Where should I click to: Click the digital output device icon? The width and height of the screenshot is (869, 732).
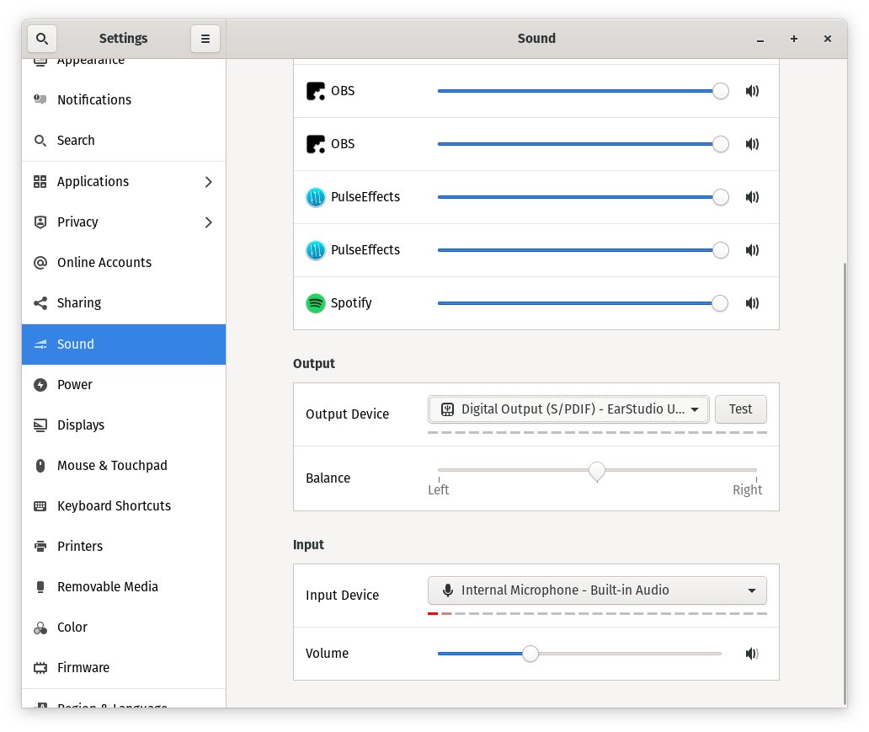tap(447, 409)
